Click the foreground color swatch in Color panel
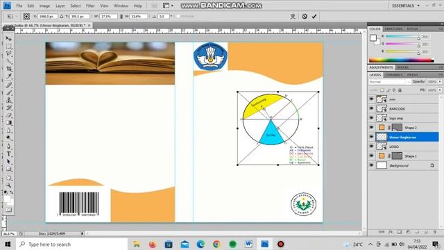This screenshot has height=250, width=444. tap(373, 38)
